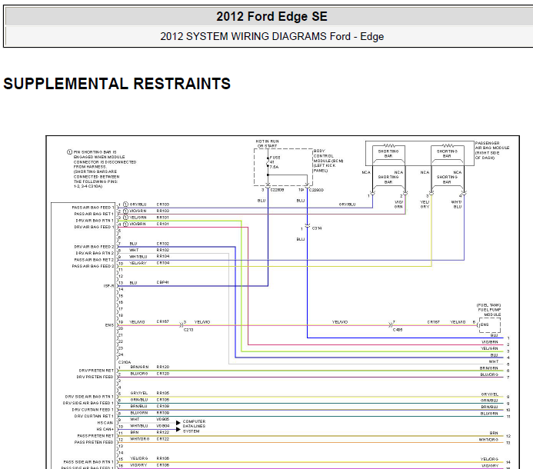Viewport: 533px width, 469px height.
Task: Click the 'DRV AIR BAG FEED 1' pin label
Action: click(x=94, y=227)
